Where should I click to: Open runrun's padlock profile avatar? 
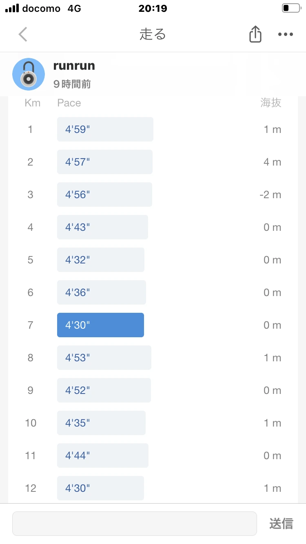coord(29,74)
